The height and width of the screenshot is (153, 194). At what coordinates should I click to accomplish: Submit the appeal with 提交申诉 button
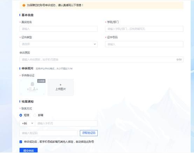[28, 151]
